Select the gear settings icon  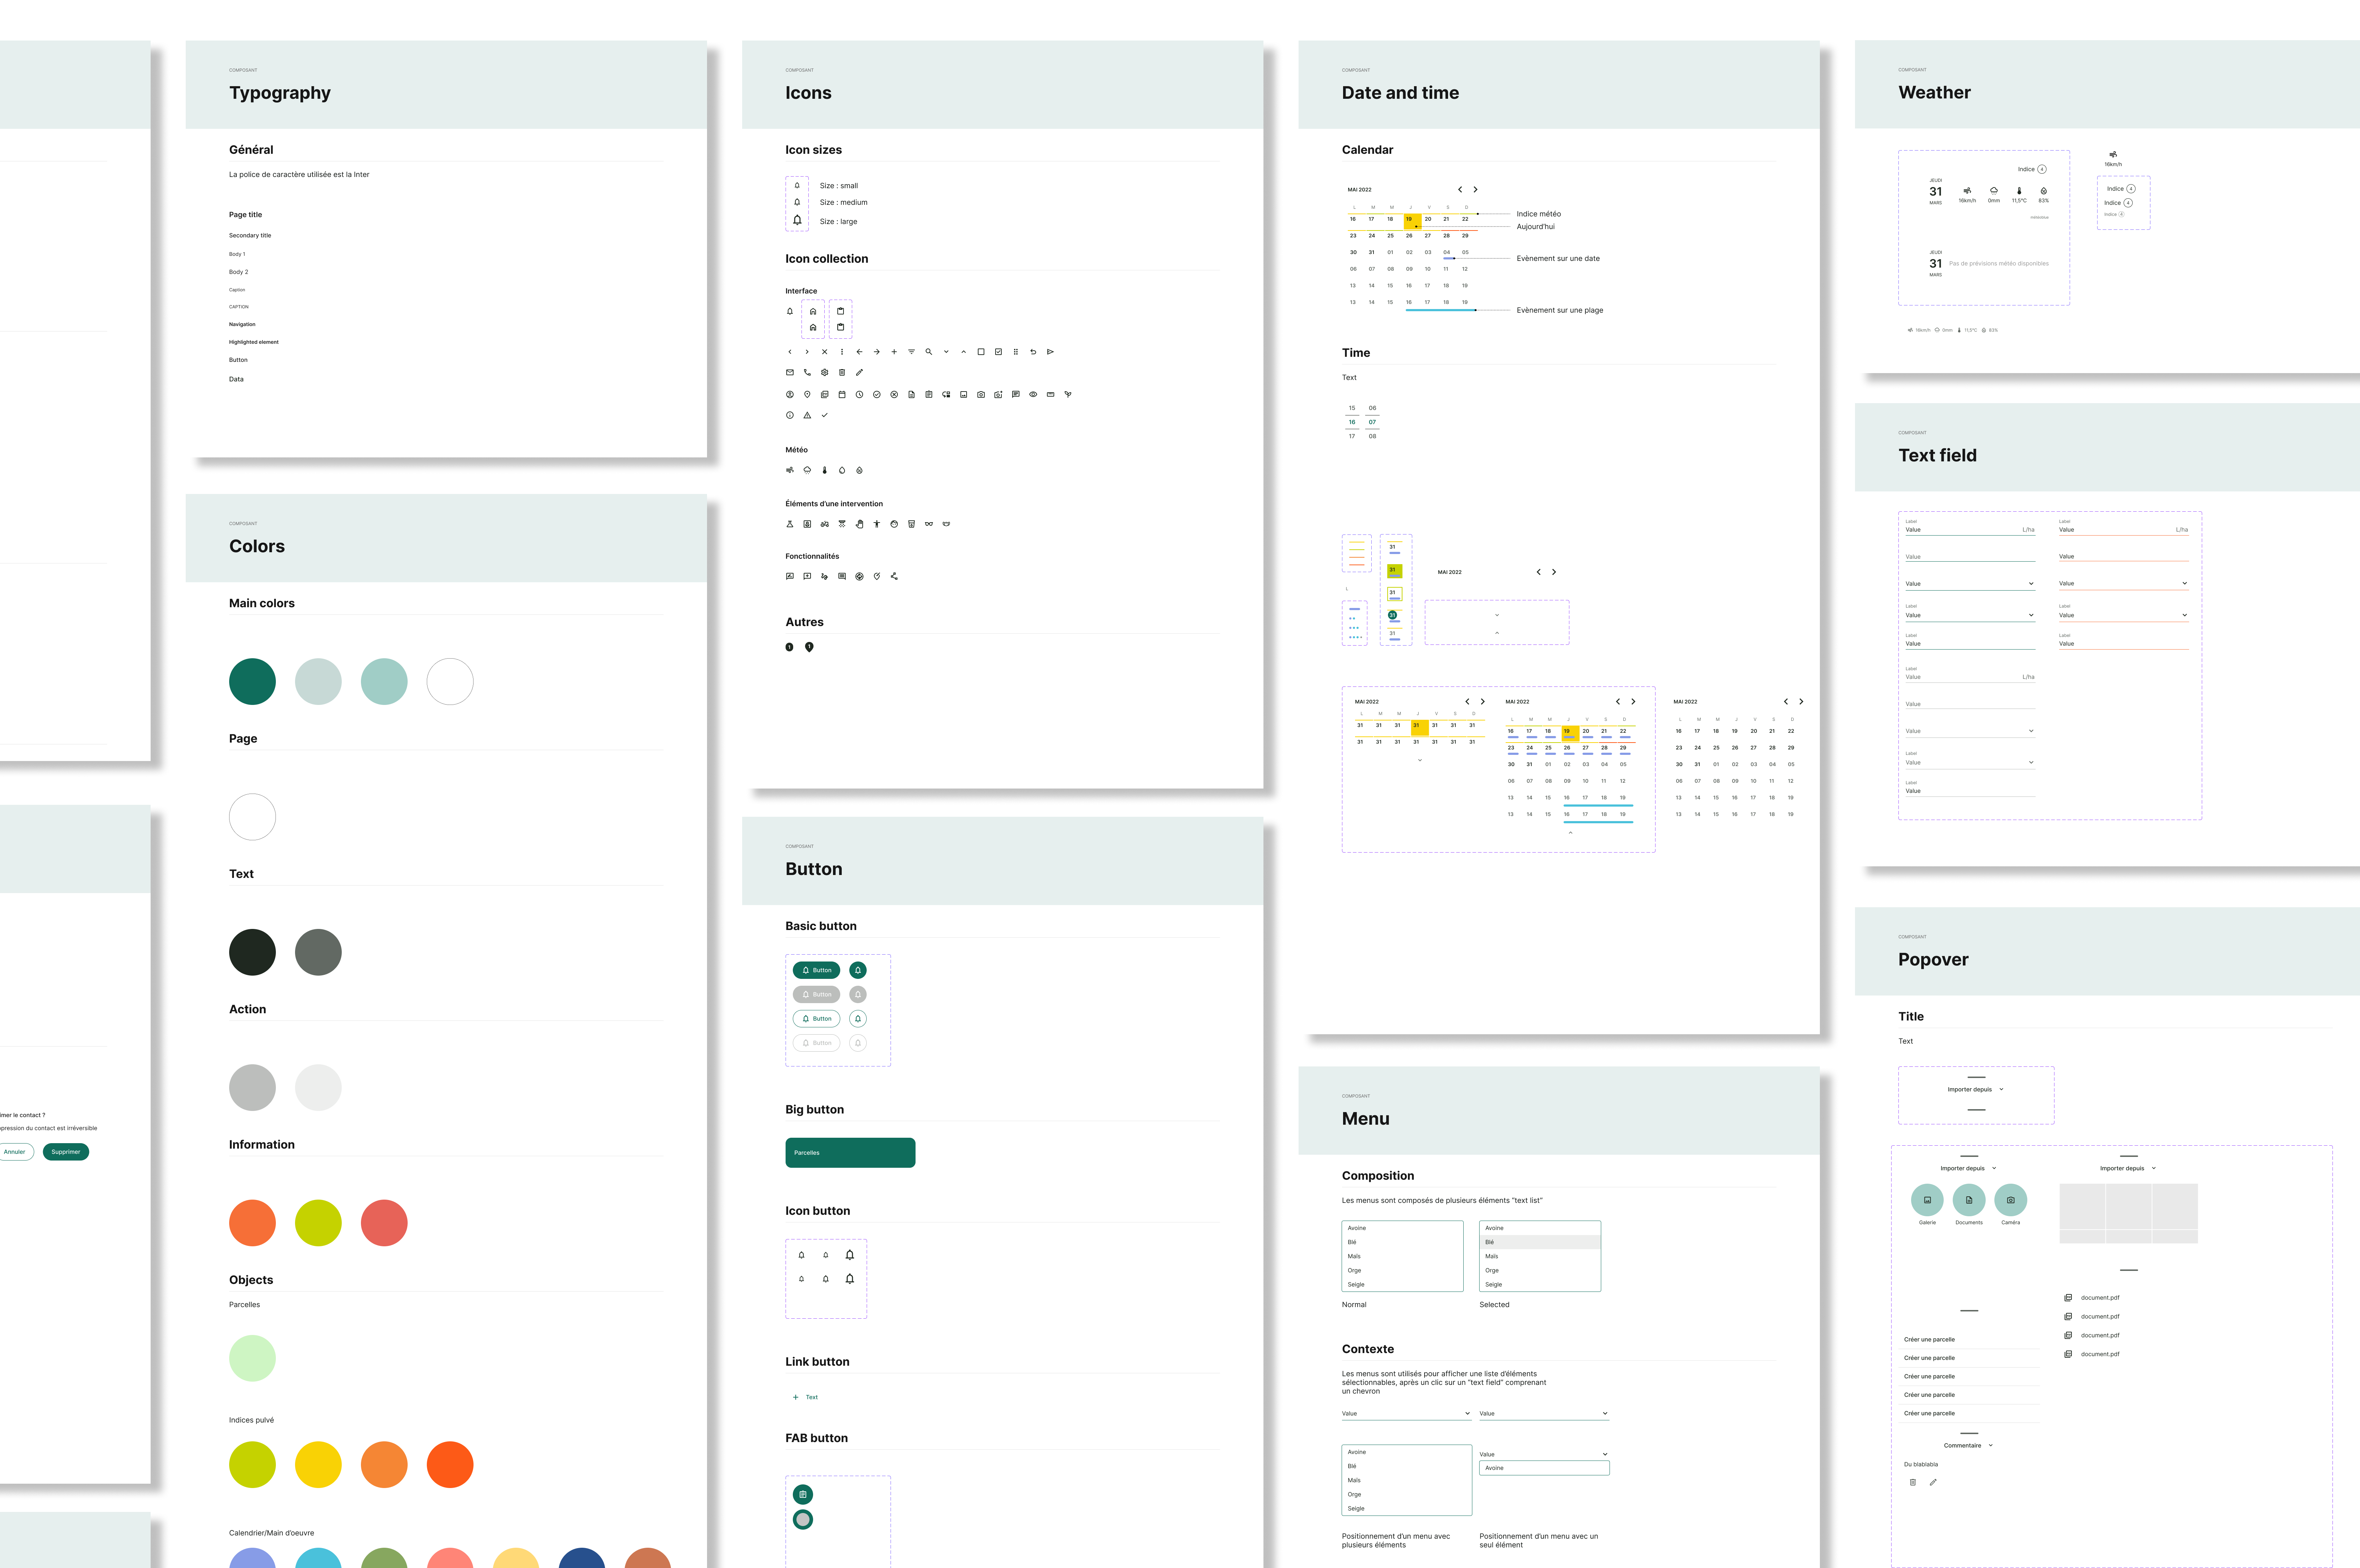tap(824, 372)
